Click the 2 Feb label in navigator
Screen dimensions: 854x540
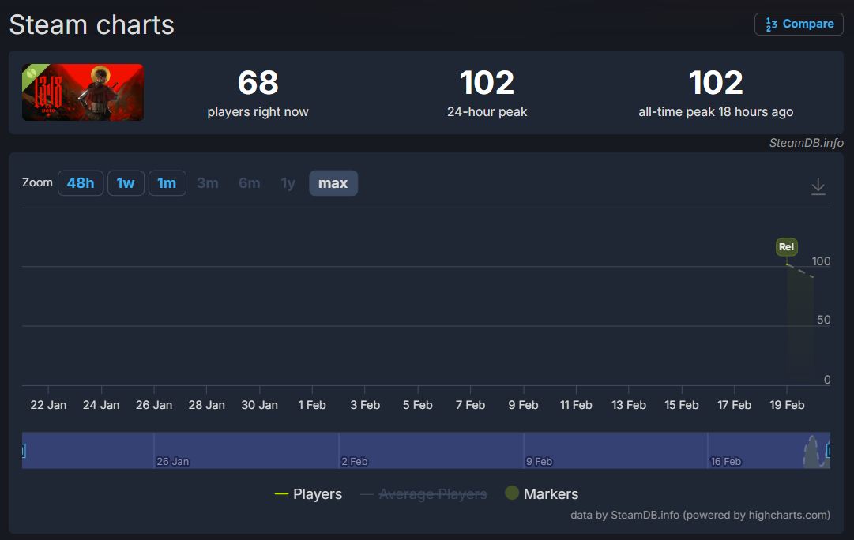[x=355, y=462]
